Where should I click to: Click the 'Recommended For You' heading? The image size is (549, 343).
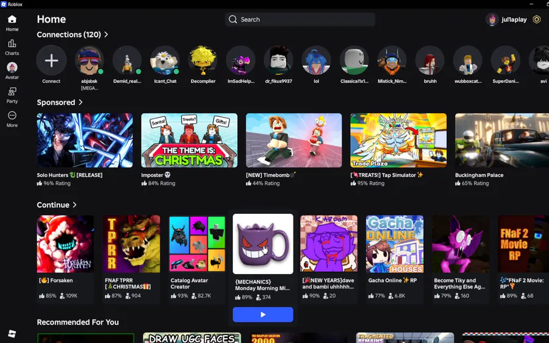click(77, 322)
